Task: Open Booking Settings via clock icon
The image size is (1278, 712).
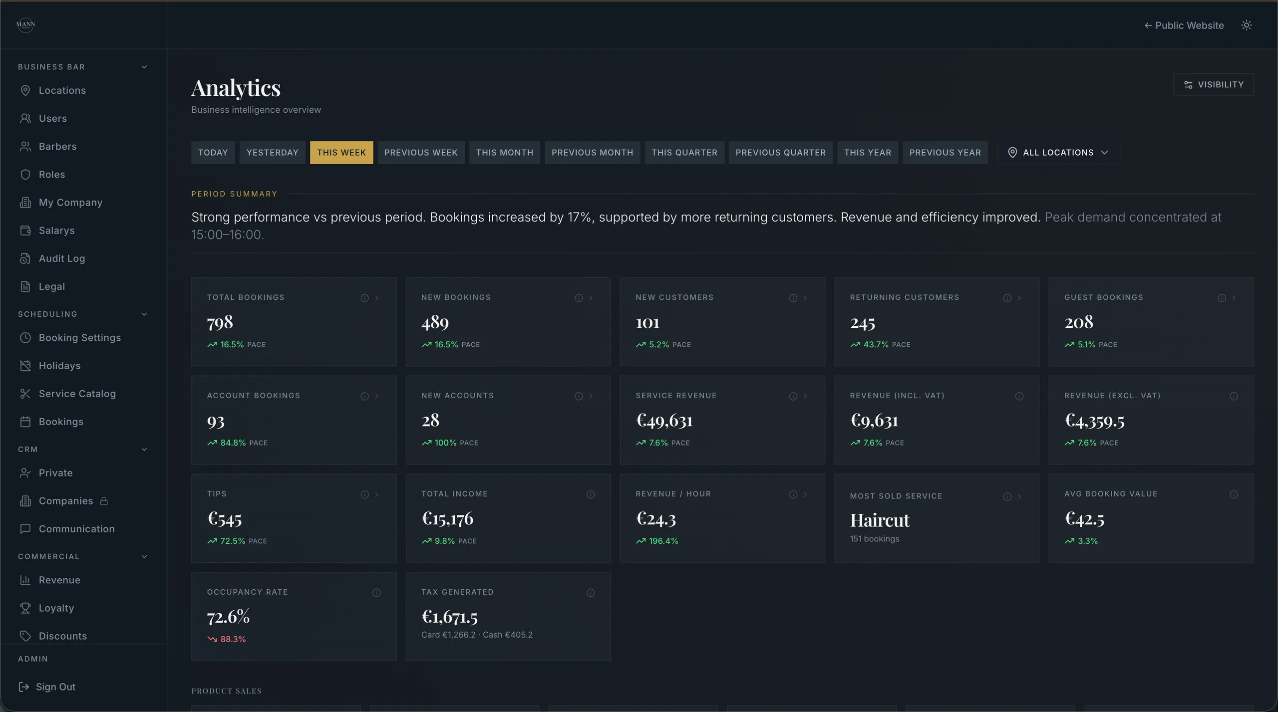Action: coord(25,338)
